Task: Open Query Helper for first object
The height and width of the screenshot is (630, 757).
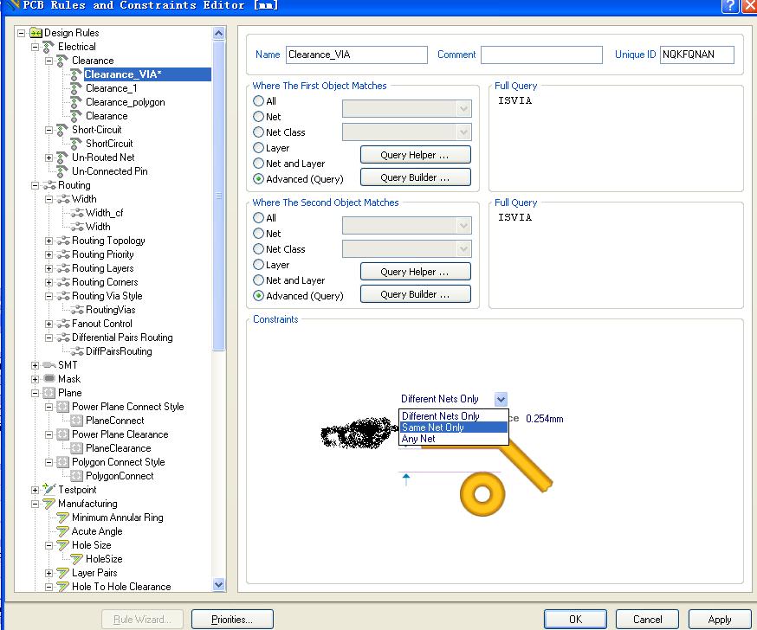Action: click(x=415, y=155)
